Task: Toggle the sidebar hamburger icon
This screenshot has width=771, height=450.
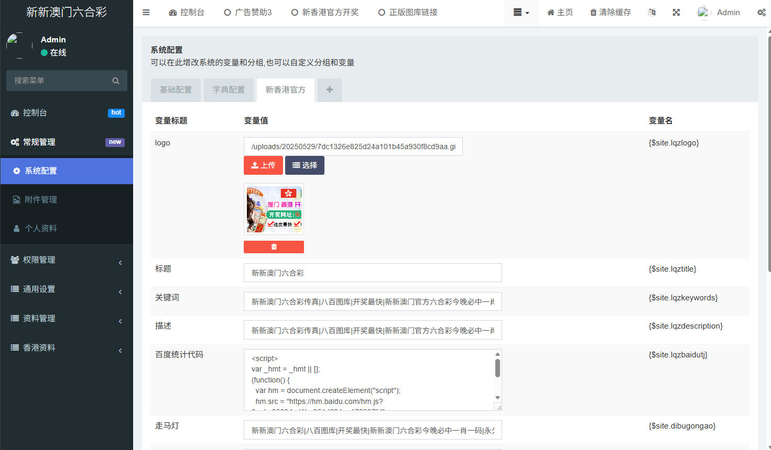Action: [x=146, y=13]
